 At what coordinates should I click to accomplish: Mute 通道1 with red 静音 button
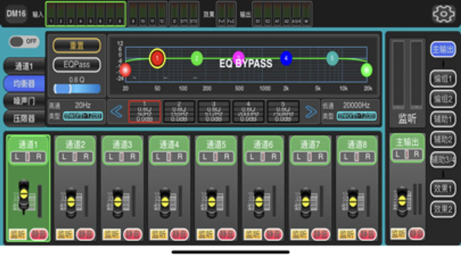(x=39, y=234)
